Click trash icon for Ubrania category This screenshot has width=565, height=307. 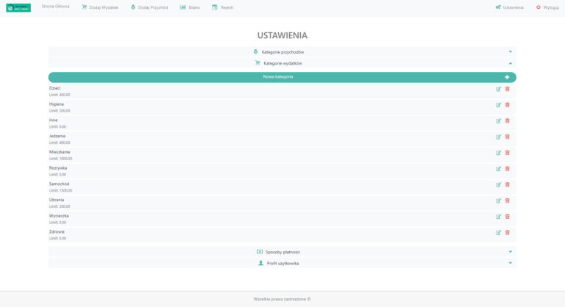[x=507, y=201]
